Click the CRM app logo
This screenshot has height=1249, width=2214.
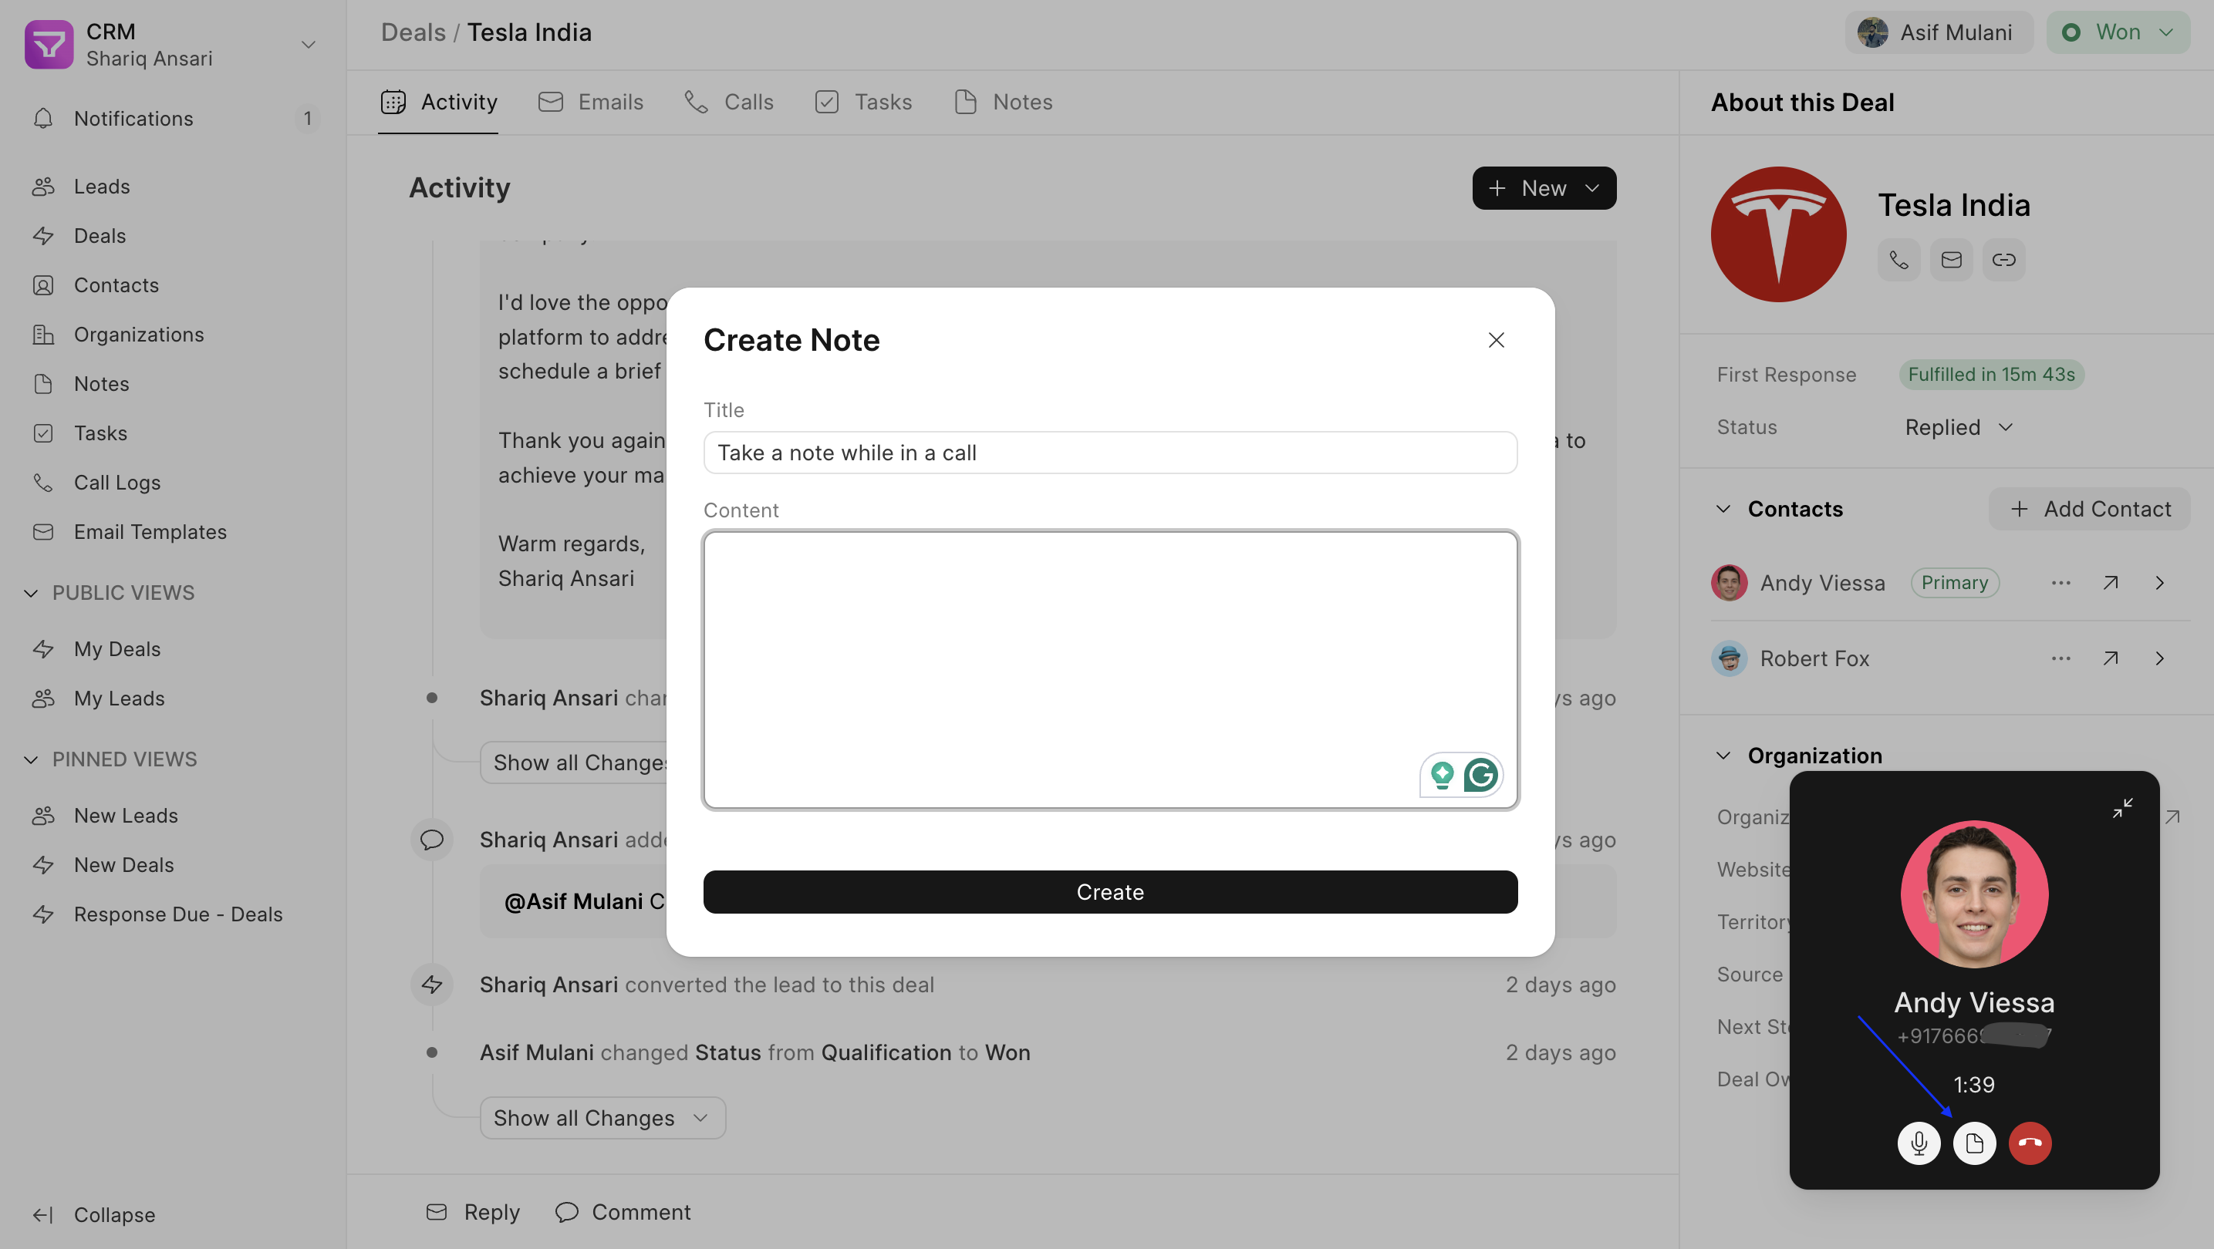(49, 45)
